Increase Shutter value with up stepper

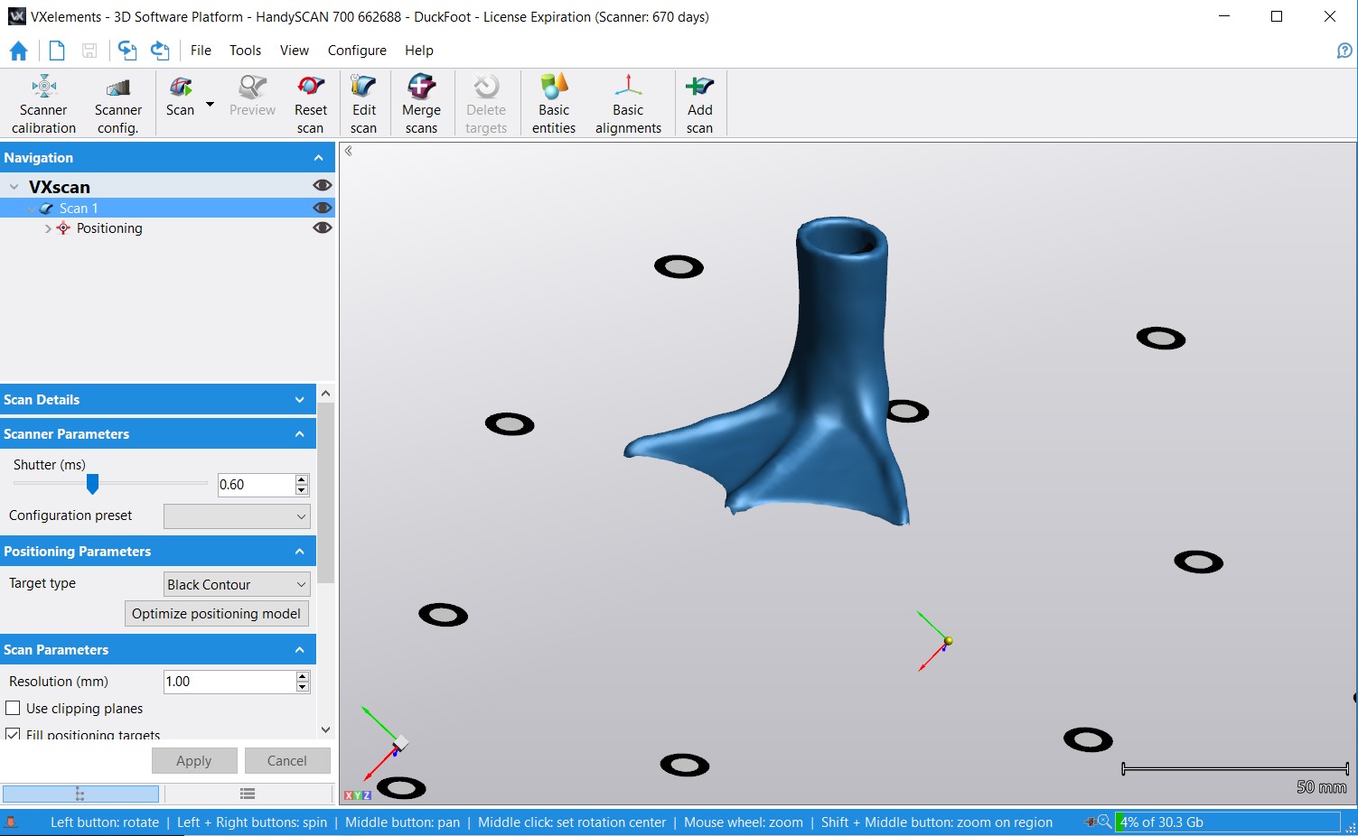[x=302, y=479]
